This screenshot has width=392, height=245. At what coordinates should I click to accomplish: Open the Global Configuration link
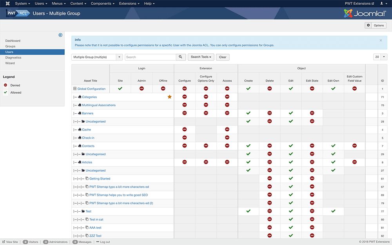91,89
